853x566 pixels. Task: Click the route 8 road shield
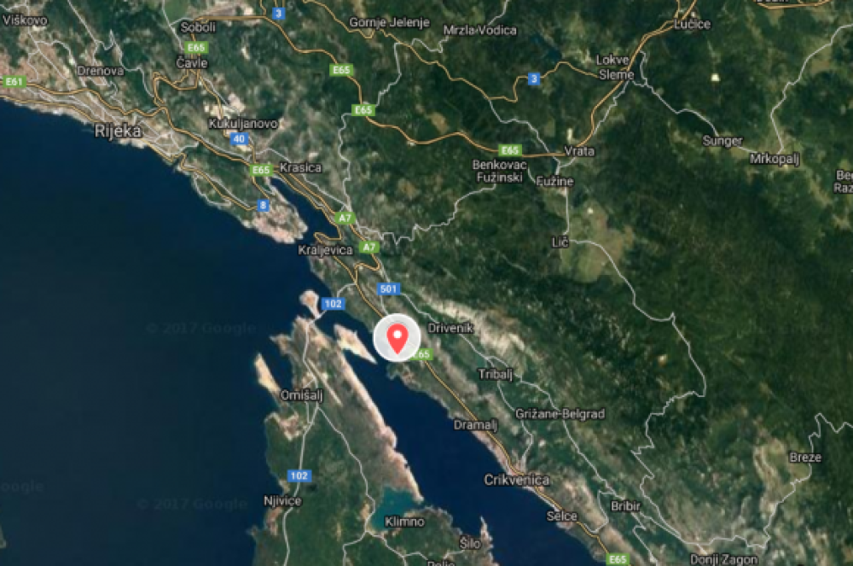click(x=264, y=205)
